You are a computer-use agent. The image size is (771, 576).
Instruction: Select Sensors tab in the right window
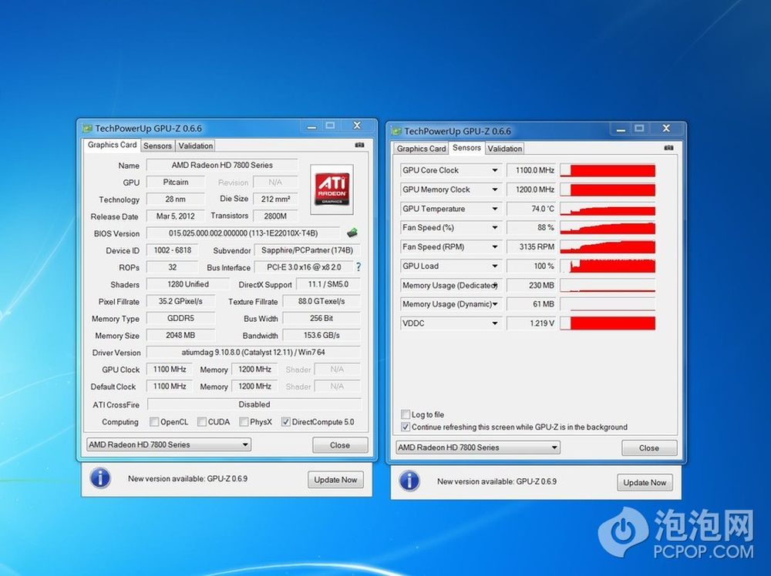pos(466,148)
